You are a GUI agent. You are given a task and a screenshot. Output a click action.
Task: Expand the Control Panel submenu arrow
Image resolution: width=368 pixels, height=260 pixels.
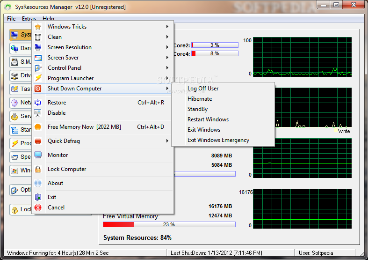tap(167, 68)
